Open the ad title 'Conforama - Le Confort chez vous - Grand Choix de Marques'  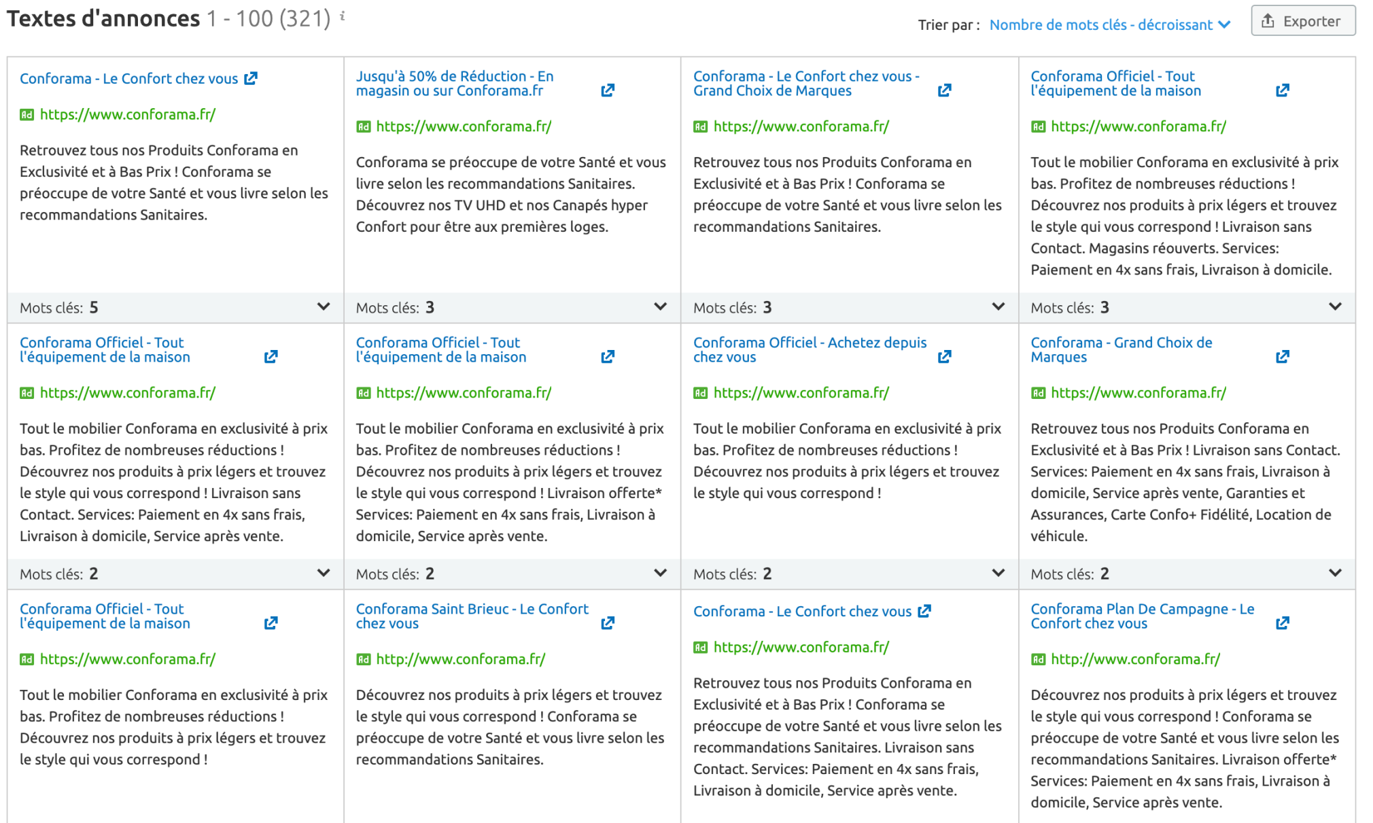pyautogui.click(x=806, y=84)
